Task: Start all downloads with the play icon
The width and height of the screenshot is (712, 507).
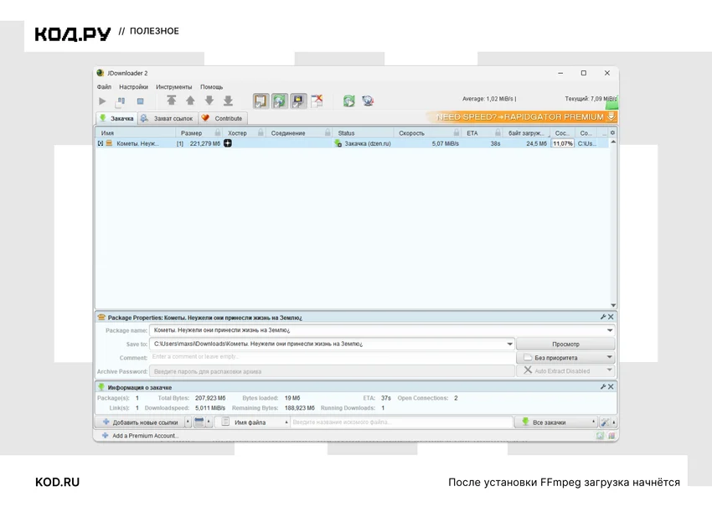Action: click(102, 101)
